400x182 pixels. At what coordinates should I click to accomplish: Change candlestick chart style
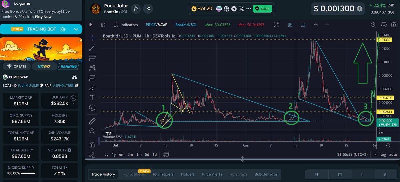point(103,25)
